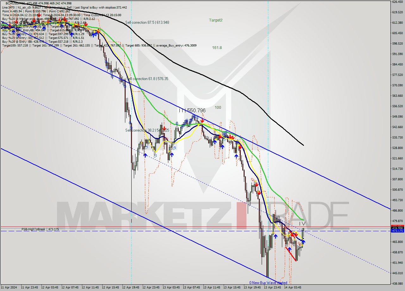Click the 500.870 price axis label

[397, 190]
